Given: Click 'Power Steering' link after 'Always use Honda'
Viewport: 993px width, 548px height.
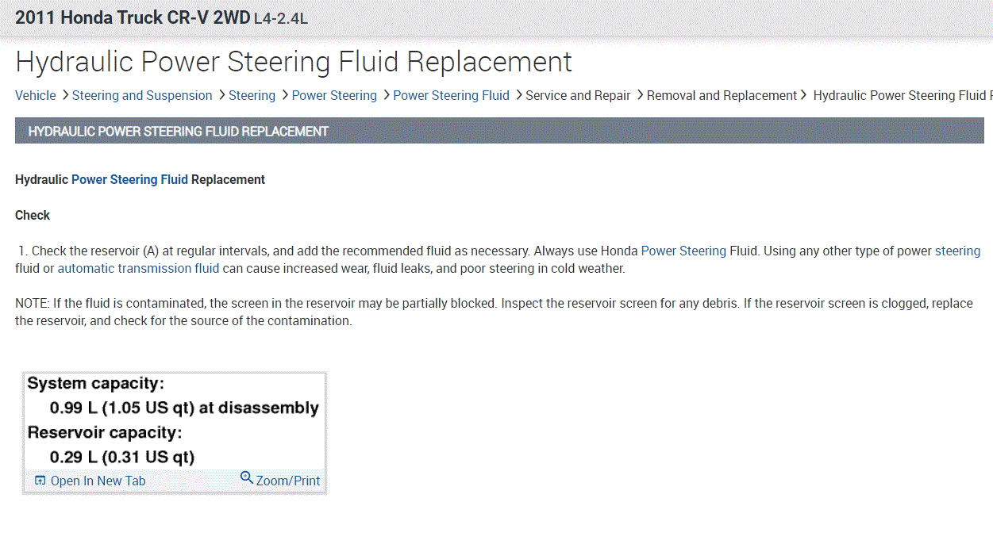Looking at the screenshot, I should 683,251.
